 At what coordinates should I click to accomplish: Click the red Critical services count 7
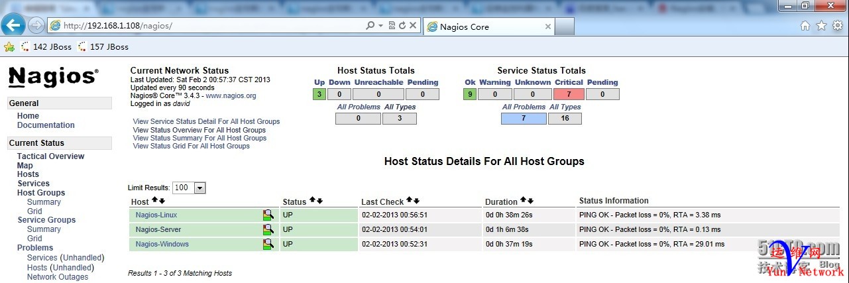[569, 94]
